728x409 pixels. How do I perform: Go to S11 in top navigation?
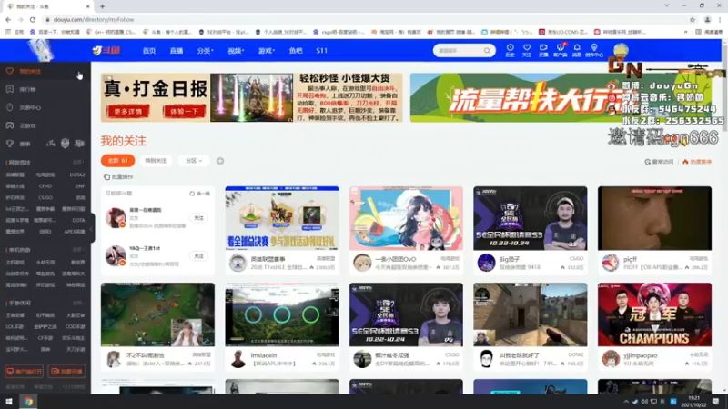coord(322,51)
